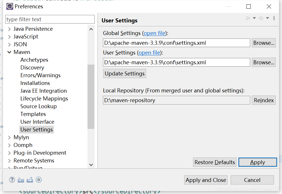Screen dimensions: 282x194
Task: Open the Help icon at bottom left
Action: pos(12,180)
